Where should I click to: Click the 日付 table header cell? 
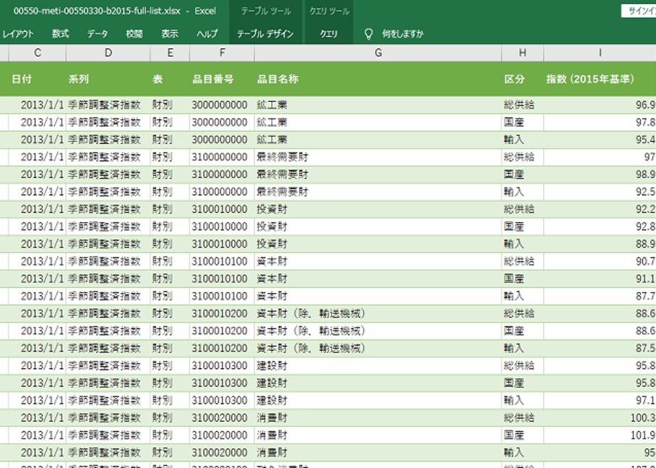tap(37, 79)
